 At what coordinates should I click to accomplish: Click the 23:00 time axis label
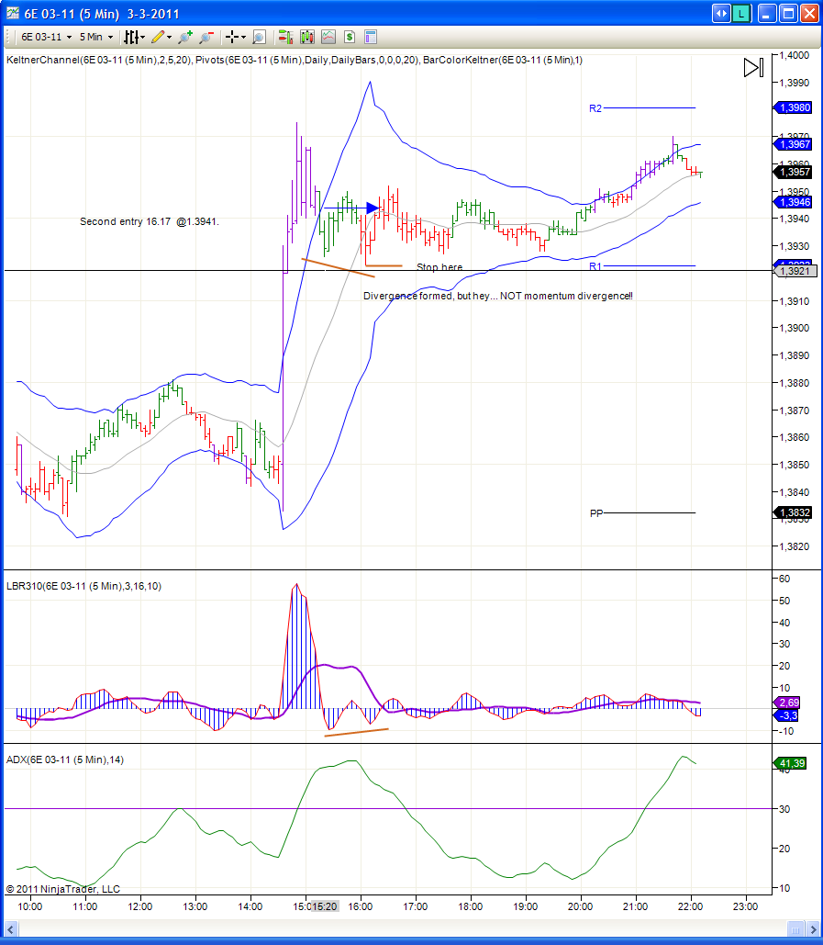(745, 906)
